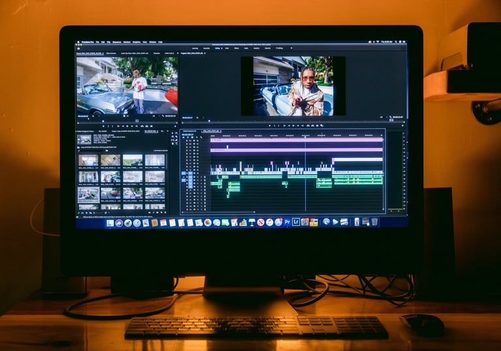Viewport: 501px width, 351px height.
Task: Switch to the Color workspace tab
Action: pos(227,48)
